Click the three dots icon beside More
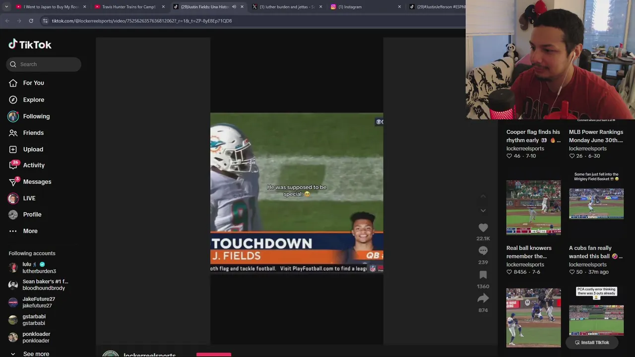This screenshot has height=357, width=635. (13, 231)
